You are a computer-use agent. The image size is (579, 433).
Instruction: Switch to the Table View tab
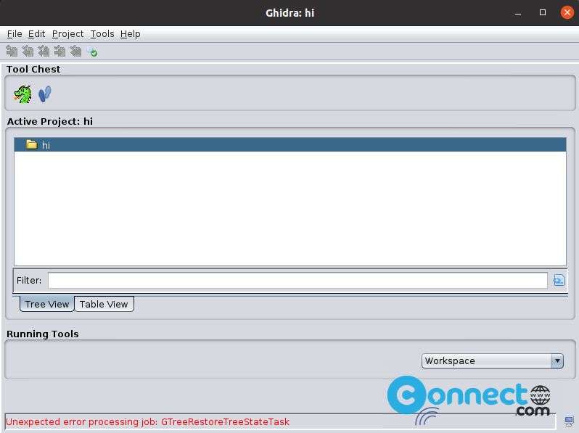coord(104,304)
